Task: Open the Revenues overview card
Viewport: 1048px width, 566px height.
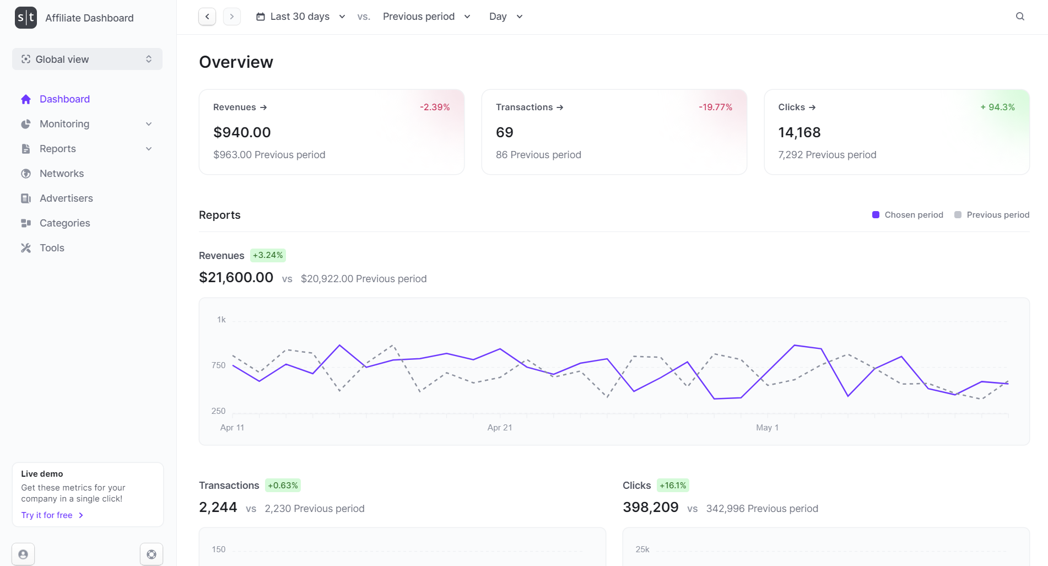Action: (332, 132)
